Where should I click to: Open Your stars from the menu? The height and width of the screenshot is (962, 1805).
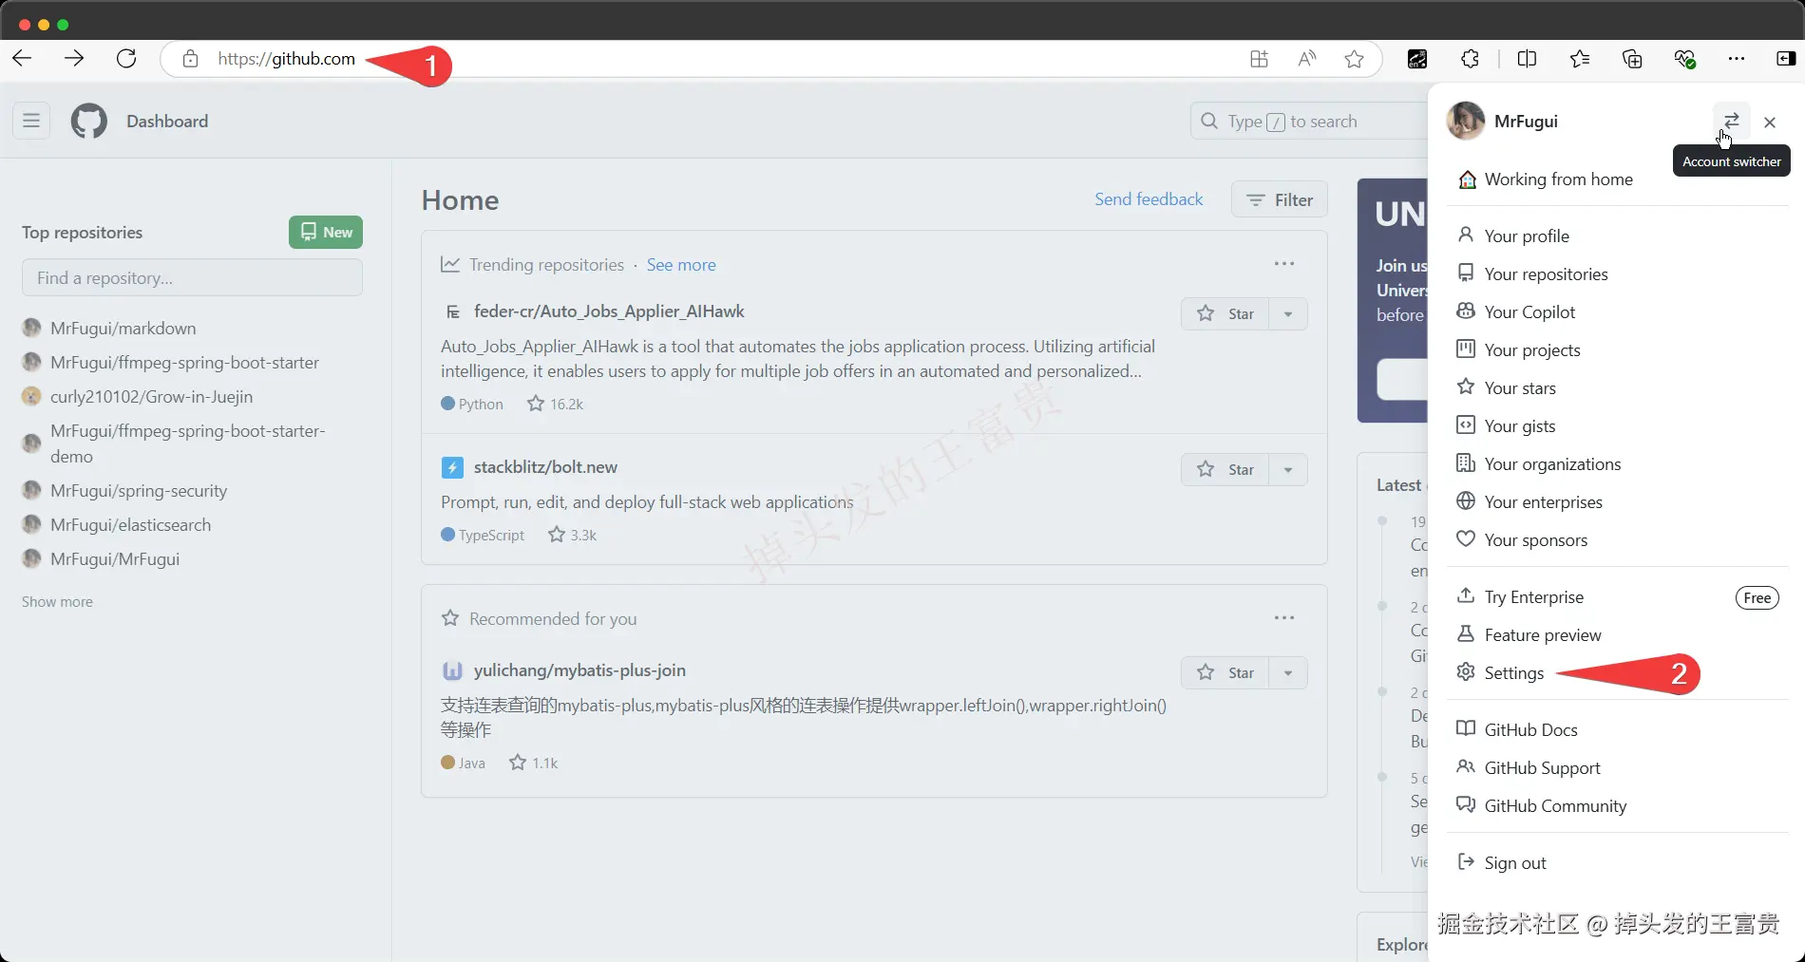1617,387
